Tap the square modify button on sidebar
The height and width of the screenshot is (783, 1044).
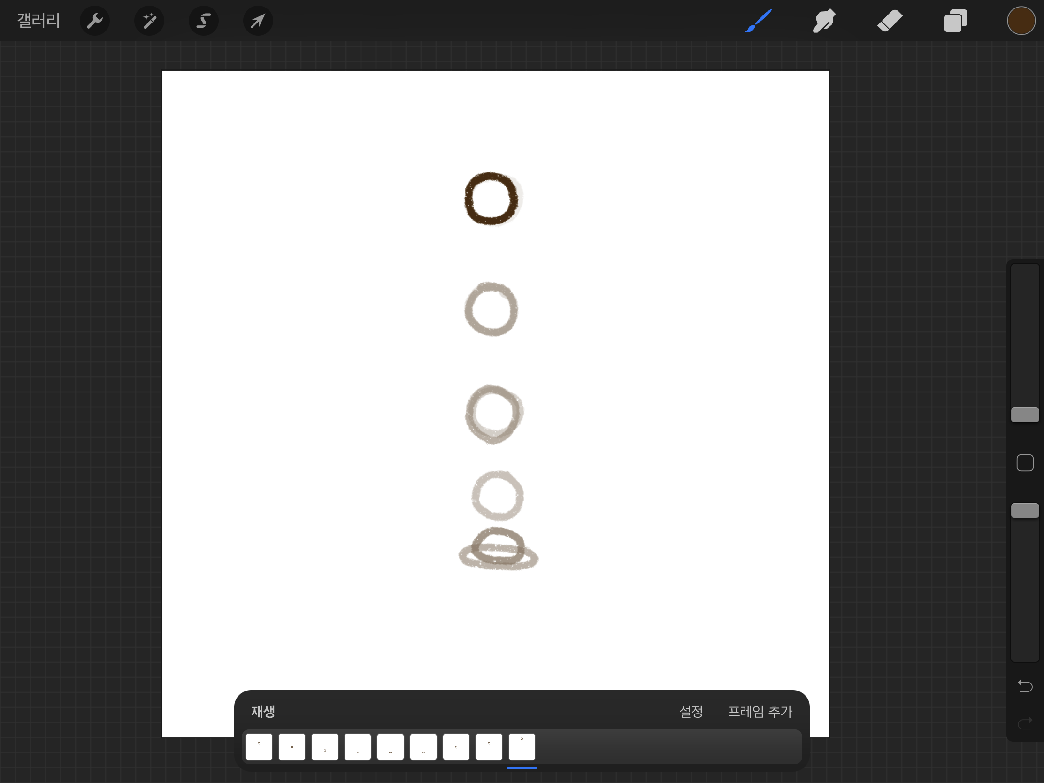[1025, 463]
